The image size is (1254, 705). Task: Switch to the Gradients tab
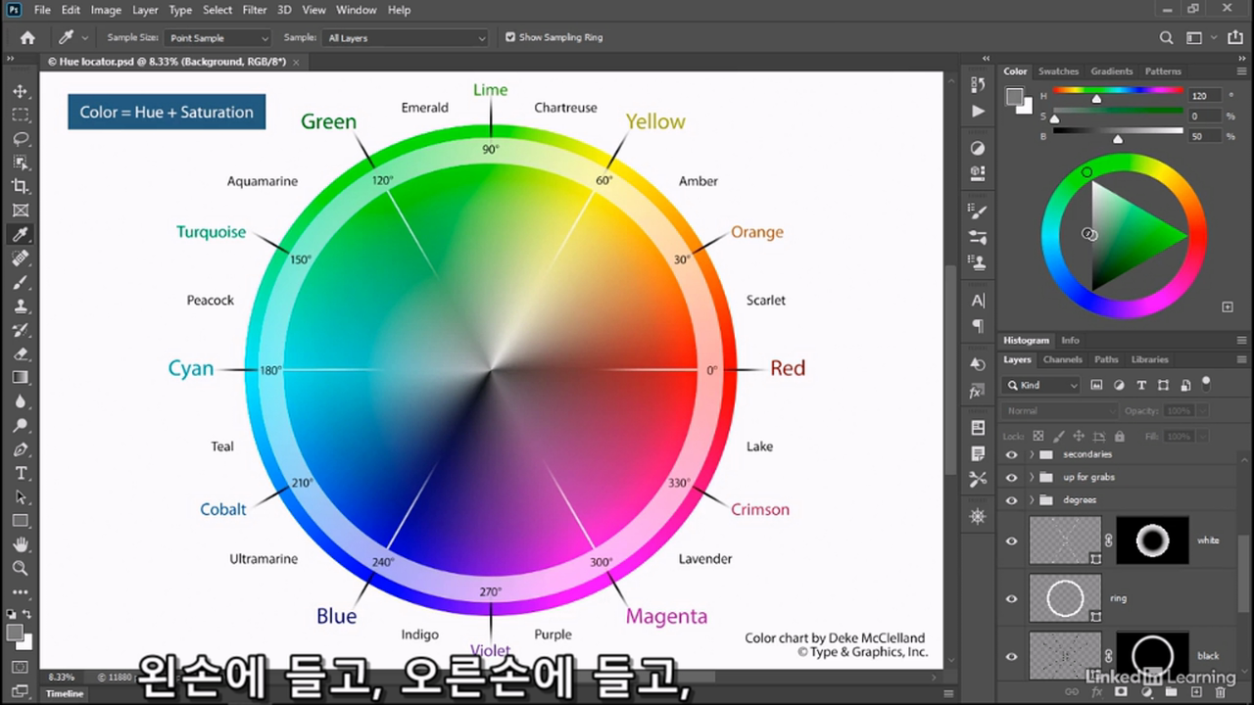coord(1112,71)
